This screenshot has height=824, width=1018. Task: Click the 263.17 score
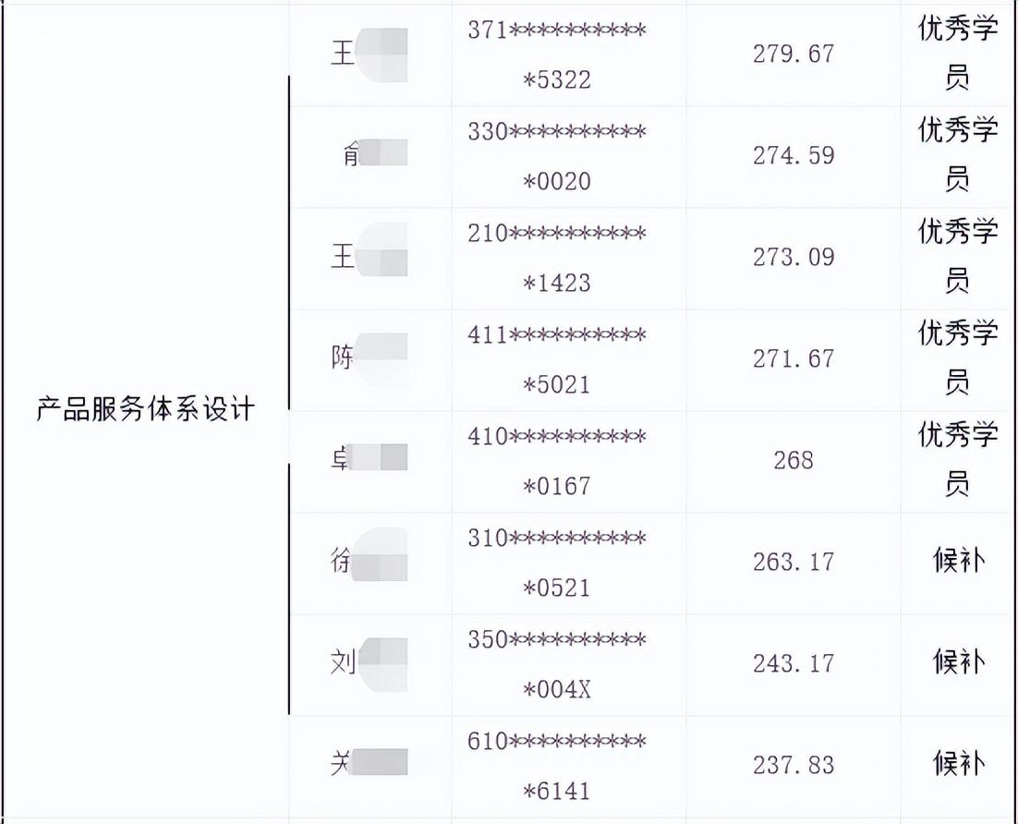point(793,563)
